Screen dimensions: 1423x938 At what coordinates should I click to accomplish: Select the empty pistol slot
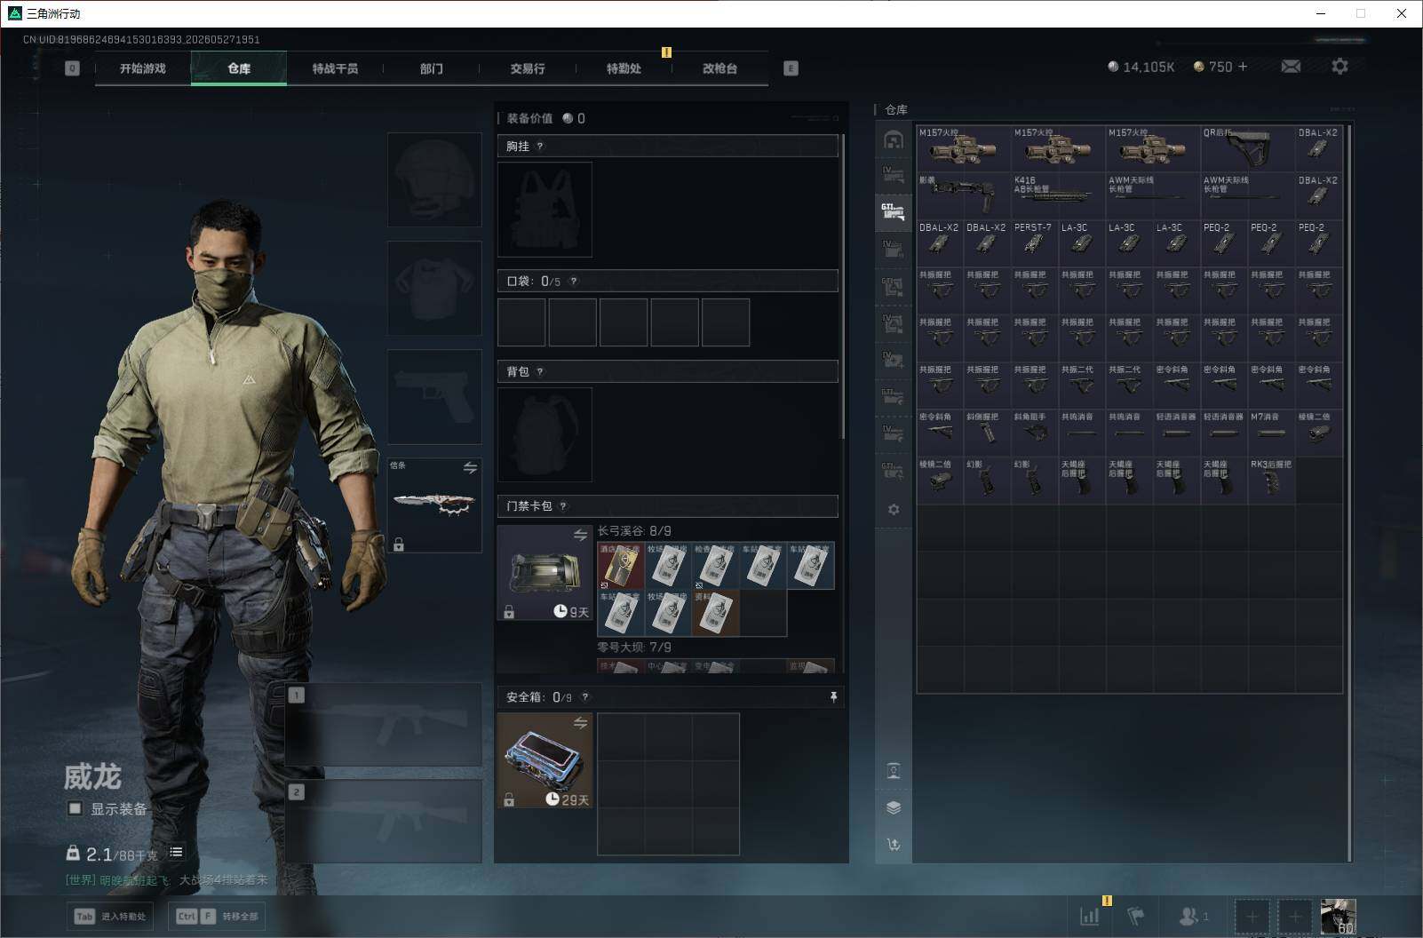(x=434, y=396)
